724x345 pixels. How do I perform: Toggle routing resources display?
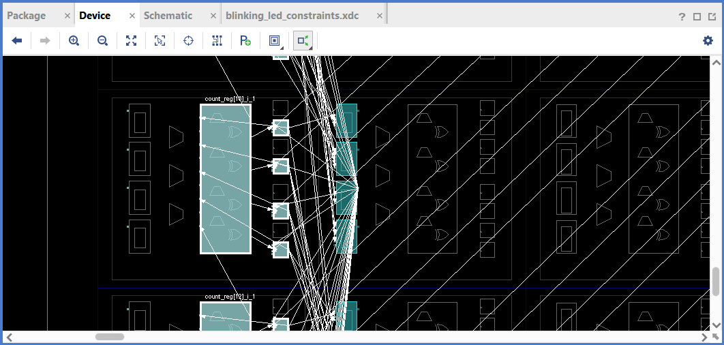[x=217, y=41]
